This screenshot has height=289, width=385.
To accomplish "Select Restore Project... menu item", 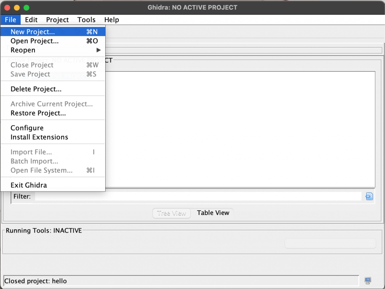I will click(53, 113).
